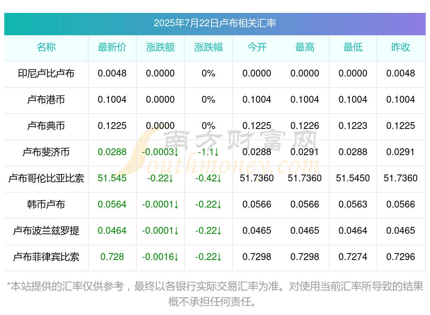
Task: Click green latest price 0.0464
Action: point(112,231)
